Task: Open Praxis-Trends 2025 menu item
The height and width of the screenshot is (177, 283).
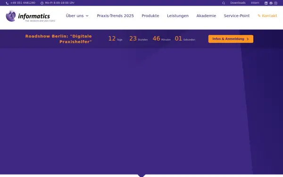Action: click(x=115, y=16)
